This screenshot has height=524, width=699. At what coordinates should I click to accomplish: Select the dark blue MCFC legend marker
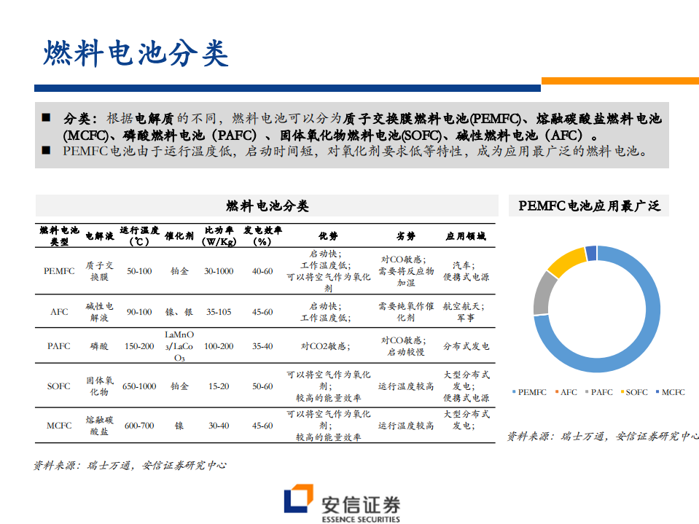(x=657, y=393)
